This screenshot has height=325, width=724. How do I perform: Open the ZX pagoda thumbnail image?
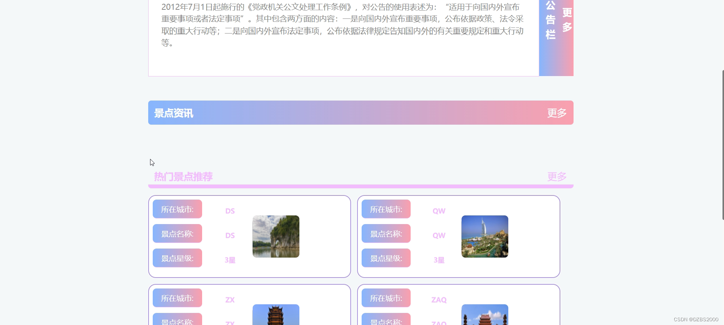pyautogui.click(x=276, y=314)
